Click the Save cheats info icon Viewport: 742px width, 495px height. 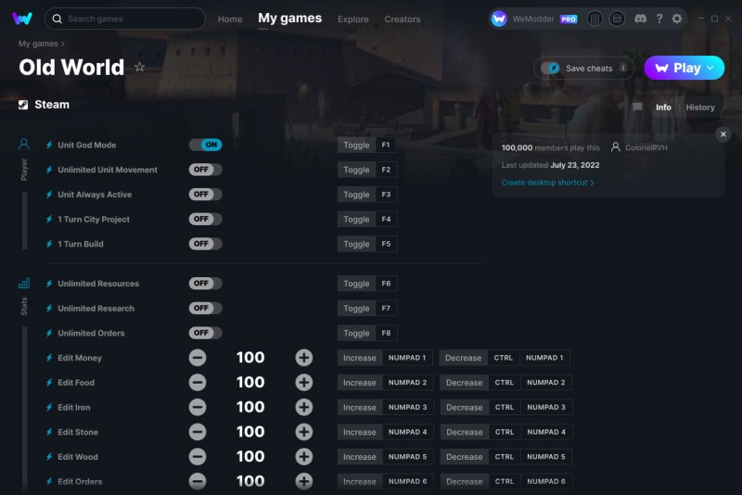(623, 68)
